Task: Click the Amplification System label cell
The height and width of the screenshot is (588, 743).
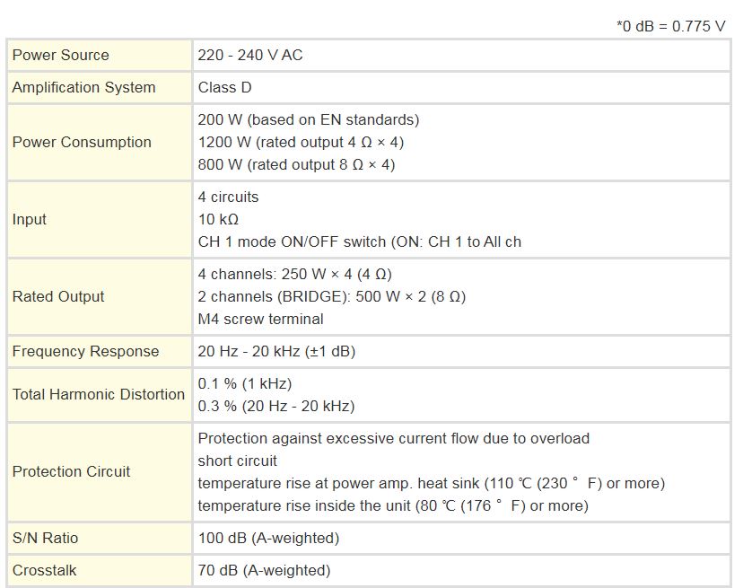Action: click(83, 87)
